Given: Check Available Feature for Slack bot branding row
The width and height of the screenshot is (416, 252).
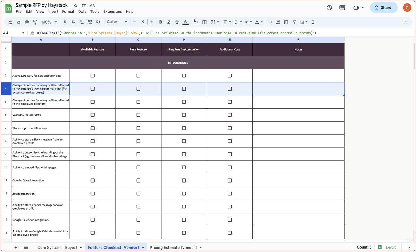Looking at the screenshot, I should (93, 154).
